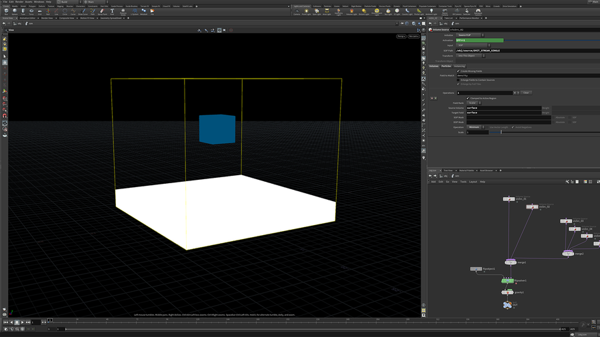Open the Operation Minimum dropdown
The width and height of the screenshot is (600, 337).
coord(475,127)
